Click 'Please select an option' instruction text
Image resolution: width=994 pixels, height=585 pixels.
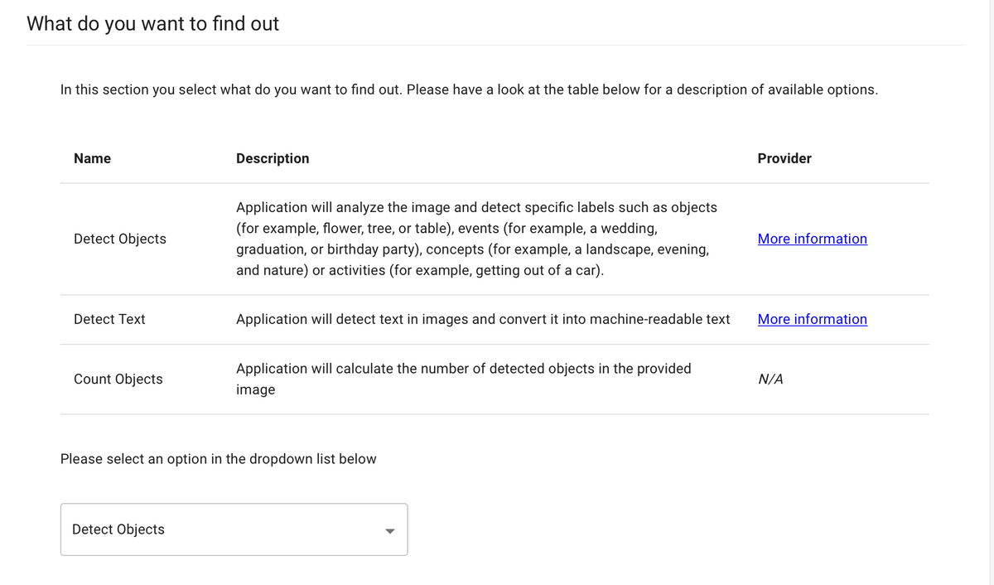219,458
